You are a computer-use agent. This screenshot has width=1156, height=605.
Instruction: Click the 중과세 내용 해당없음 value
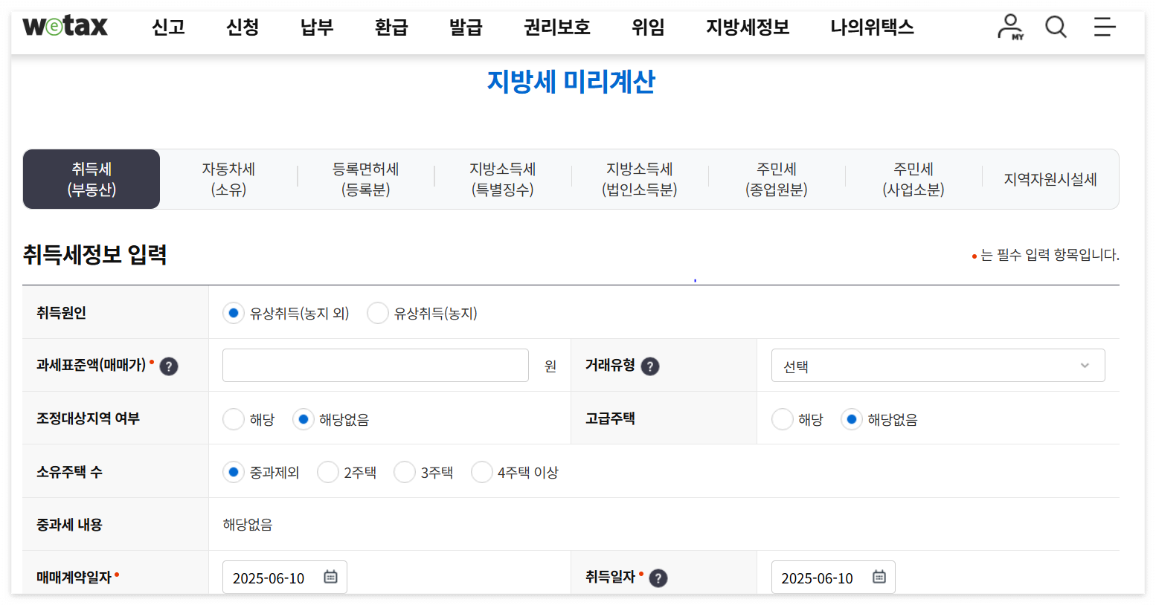pyautogui.click(x=248, y=525)
